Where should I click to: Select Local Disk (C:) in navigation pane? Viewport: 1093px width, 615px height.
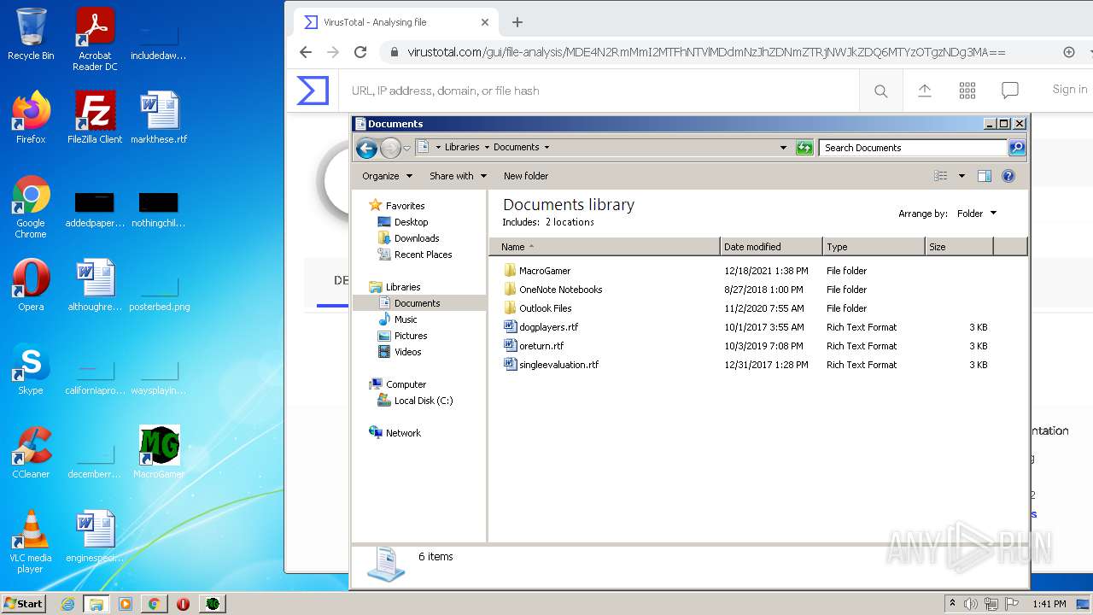click(x=423, y=401)
